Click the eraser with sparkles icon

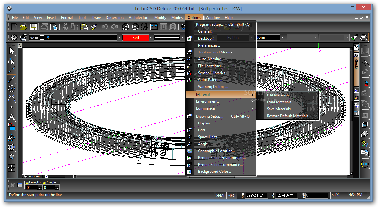[365, 143]
